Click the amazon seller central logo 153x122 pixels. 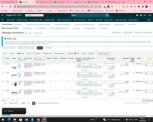pyautogui.click(x=14, y=15)
